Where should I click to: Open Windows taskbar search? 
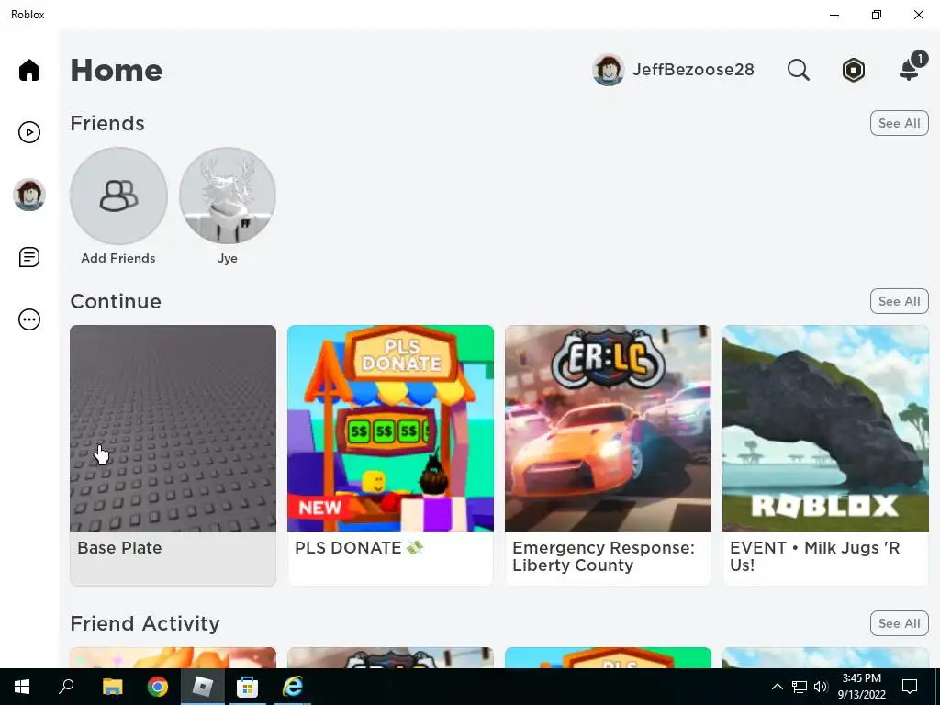[x=66, y=687]
